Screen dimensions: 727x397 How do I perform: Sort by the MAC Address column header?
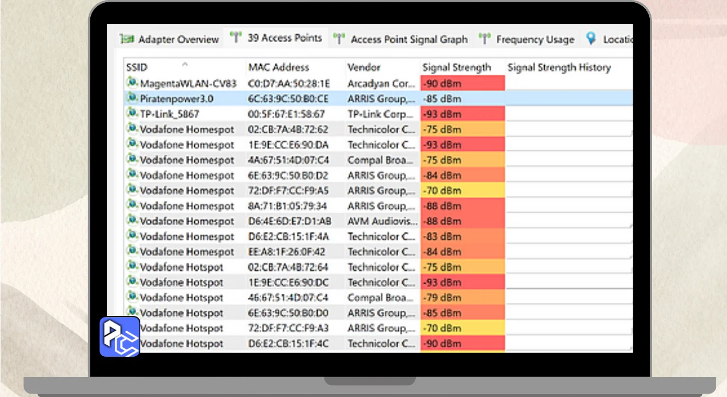tap(295, 67)
